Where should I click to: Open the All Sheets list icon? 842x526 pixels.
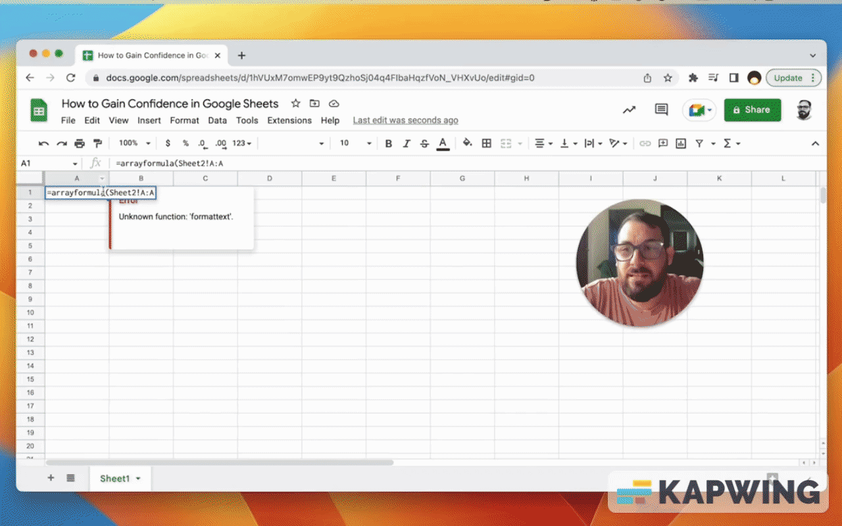[70, 478]
